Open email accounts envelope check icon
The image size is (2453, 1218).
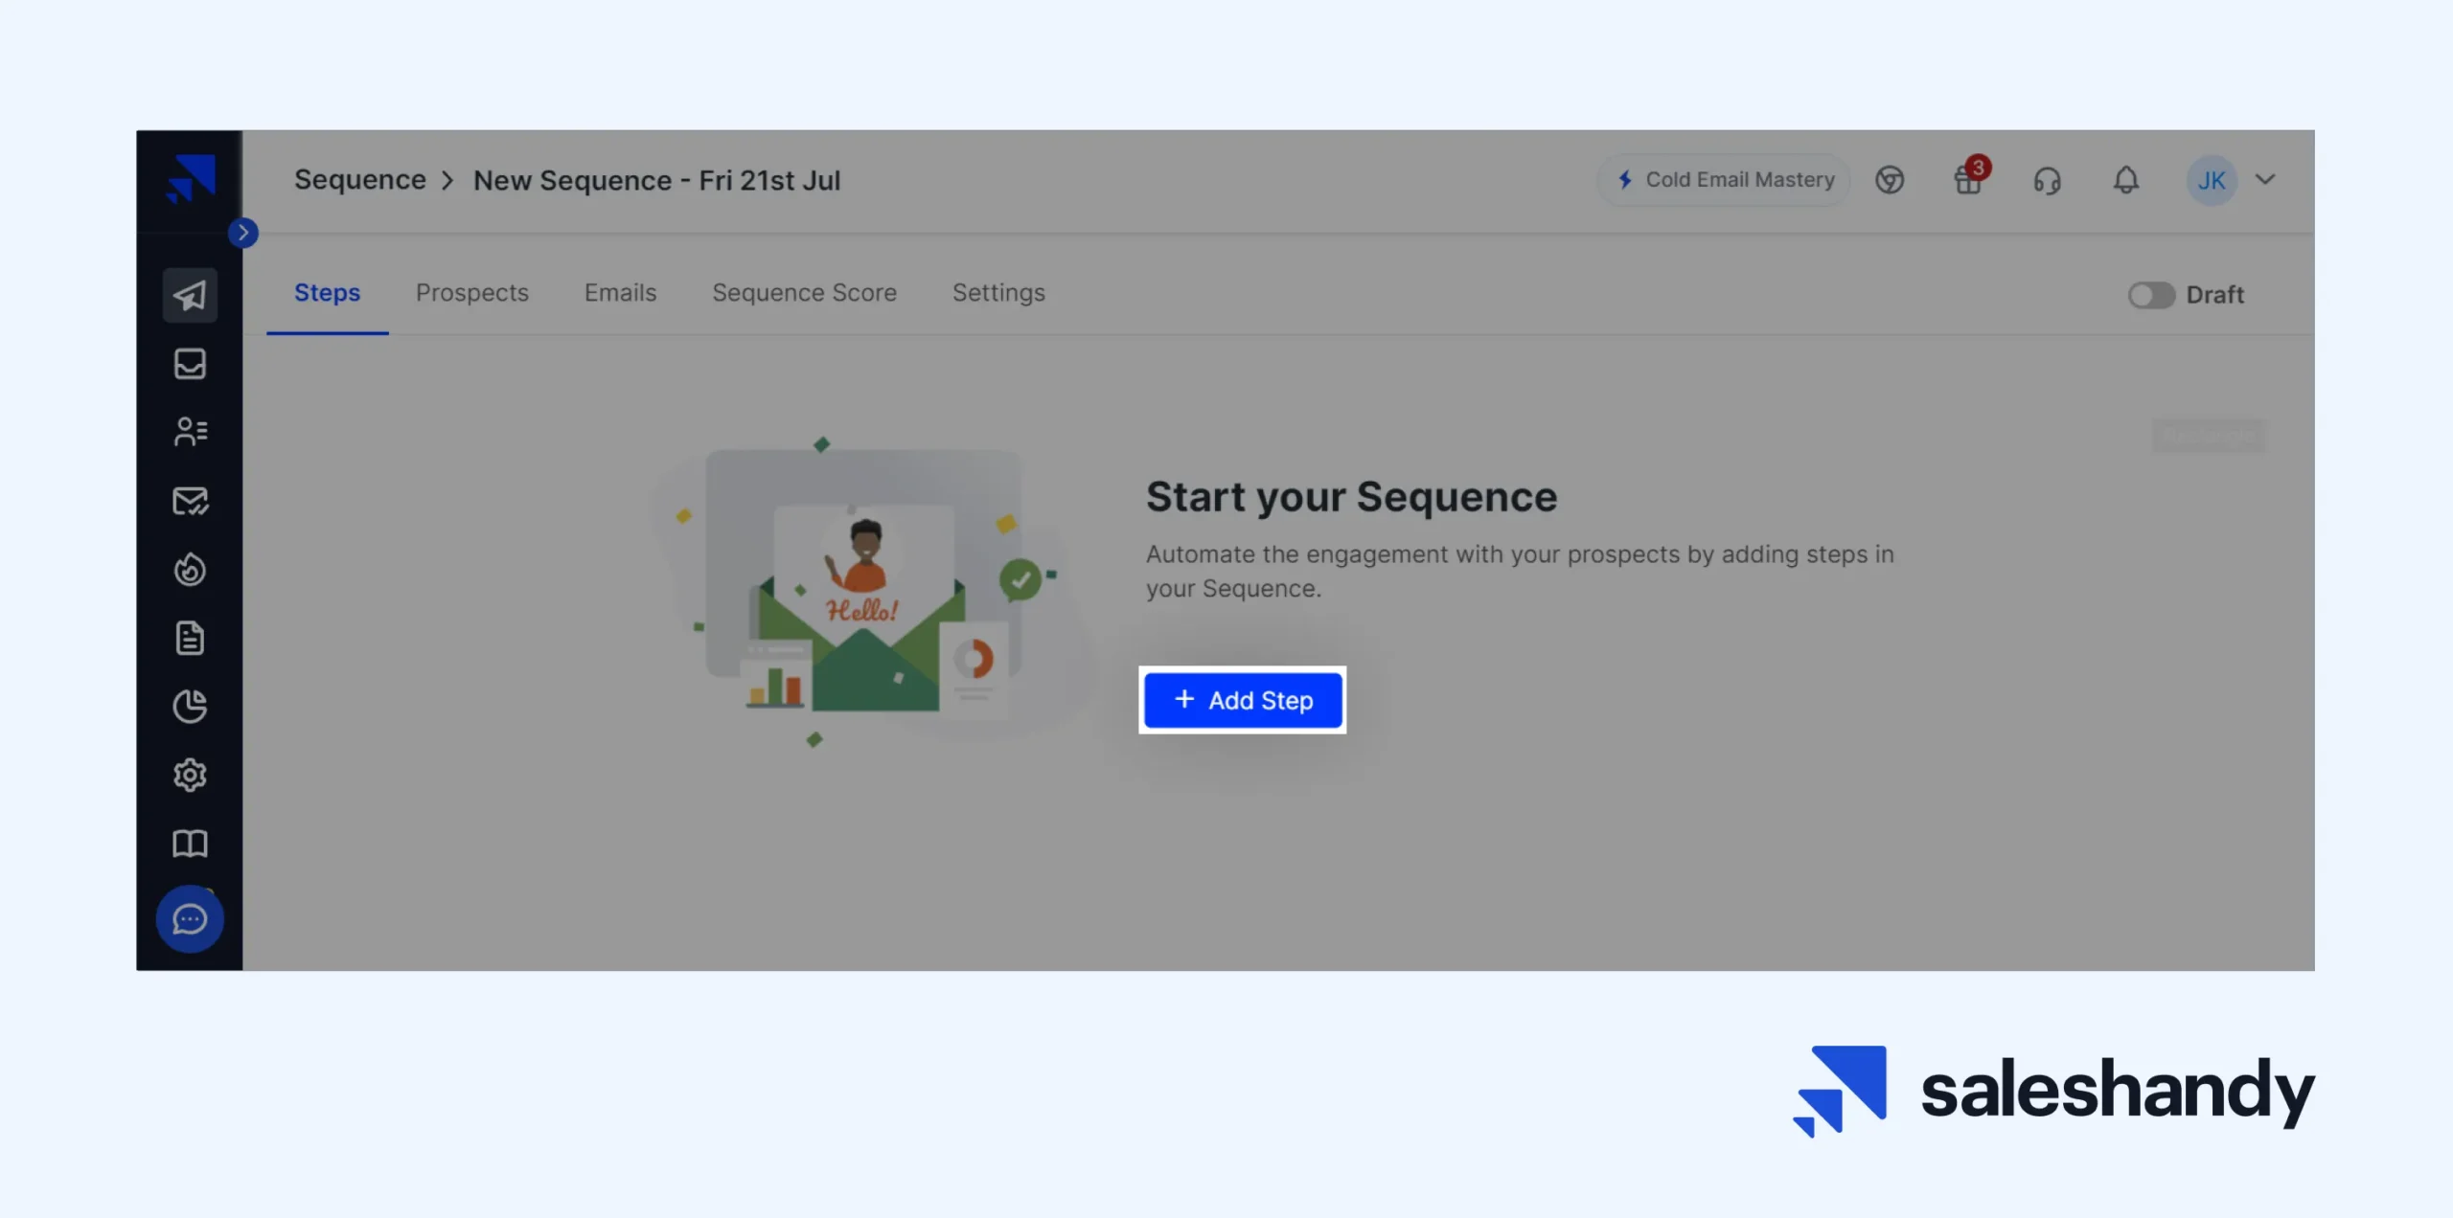coord(190,501)
